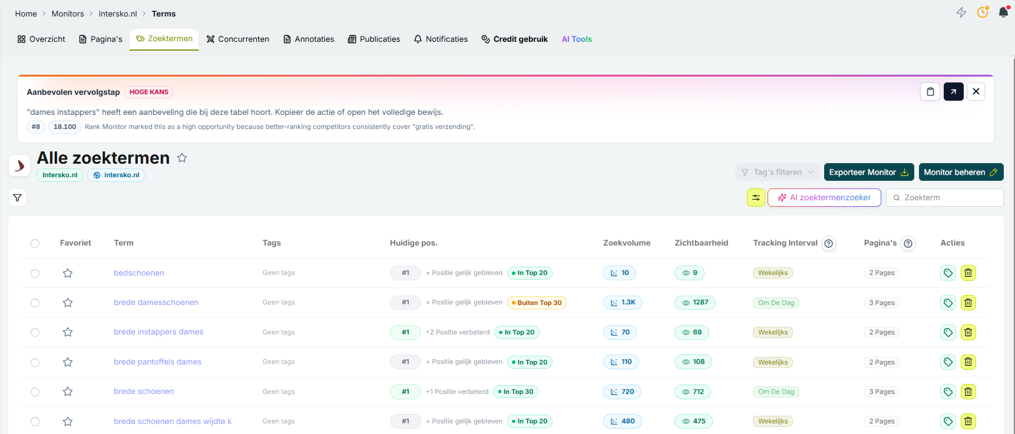Open tag editor for bedschoenen row

pyautogui.click(x=948, y=273)
